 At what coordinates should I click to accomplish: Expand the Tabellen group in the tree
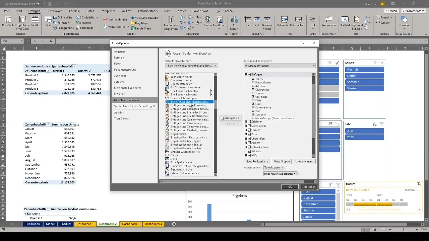[253, 79]
